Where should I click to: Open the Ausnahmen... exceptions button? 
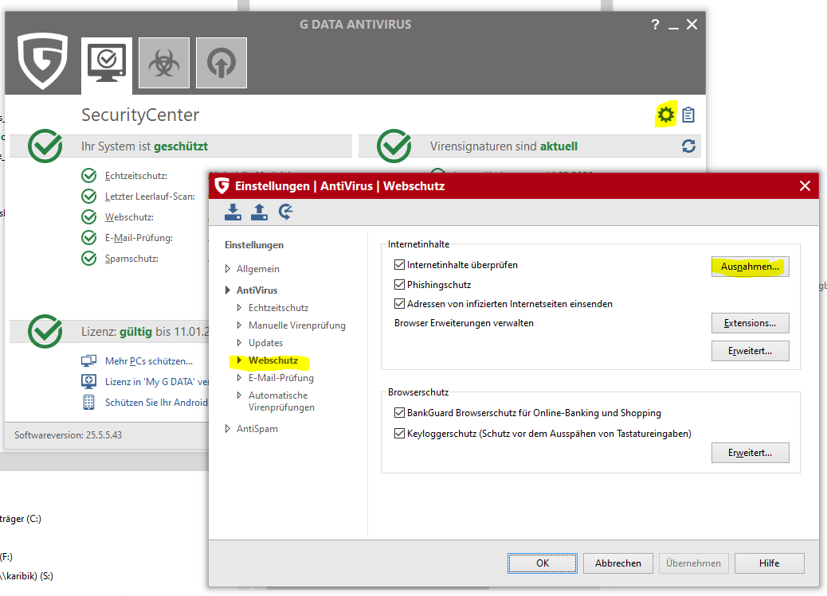[x=750, y=267]
